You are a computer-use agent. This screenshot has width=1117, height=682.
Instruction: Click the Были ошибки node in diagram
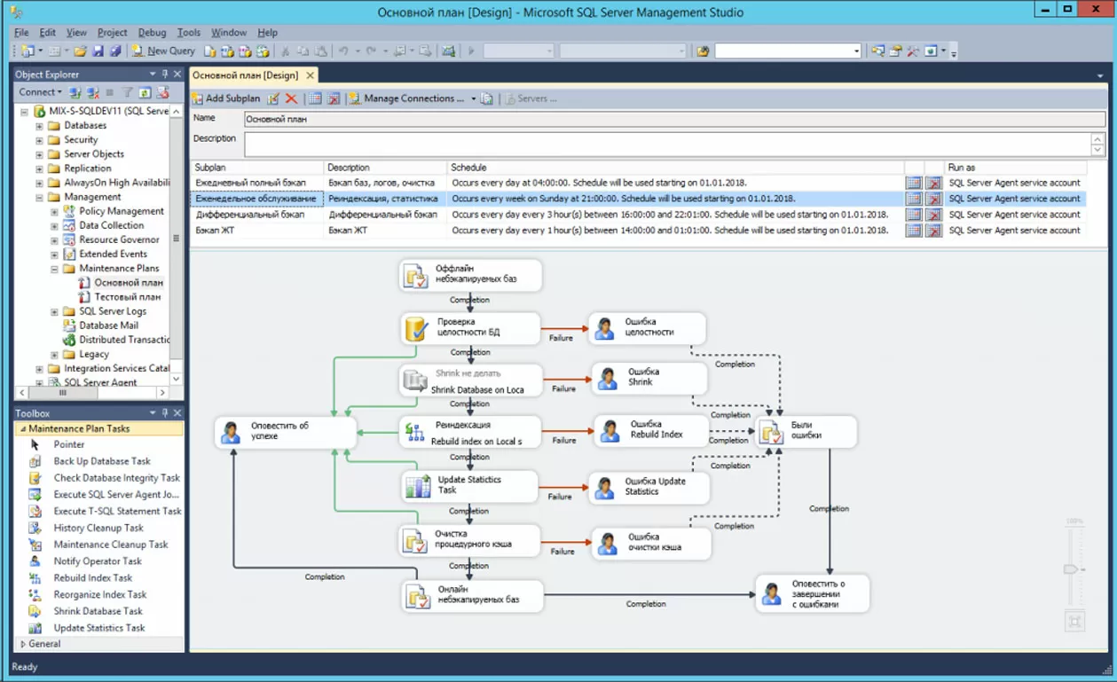[806, 432]
